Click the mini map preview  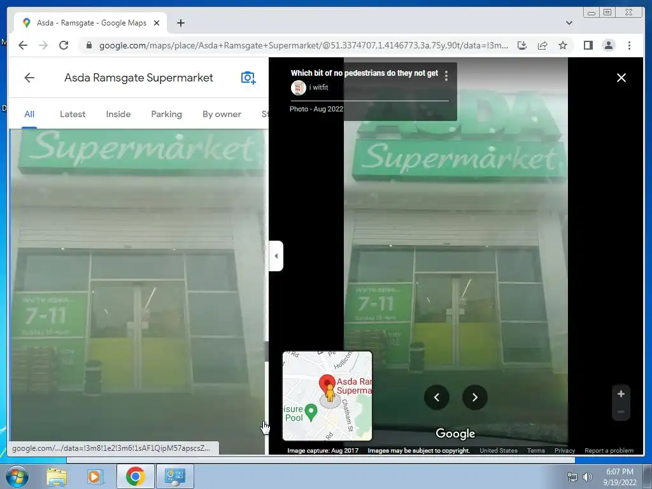click(327, 396)
